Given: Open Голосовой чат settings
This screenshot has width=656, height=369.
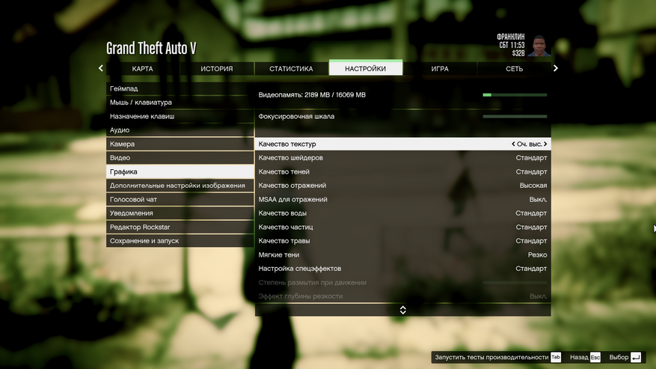Looking at the screenshot, I should [x=180, y=199].
